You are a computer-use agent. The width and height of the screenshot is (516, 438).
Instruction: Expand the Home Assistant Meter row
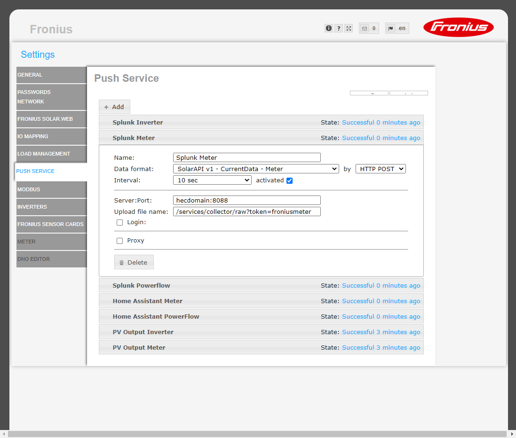(x=261, y=301)
